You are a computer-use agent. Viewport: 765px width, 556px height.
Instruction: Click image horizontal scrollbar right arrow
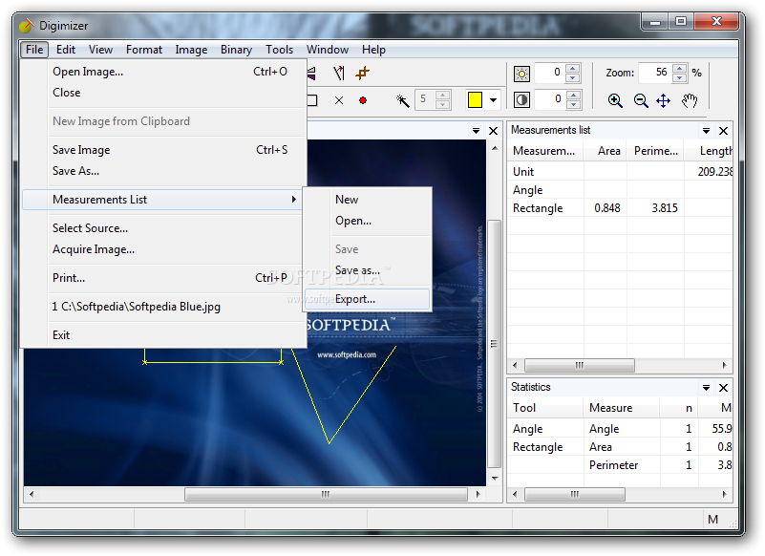click(478, 495)
